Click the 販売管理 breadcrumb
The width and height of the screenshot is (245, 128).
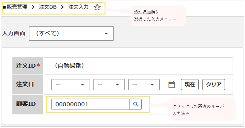pos(17,7)
